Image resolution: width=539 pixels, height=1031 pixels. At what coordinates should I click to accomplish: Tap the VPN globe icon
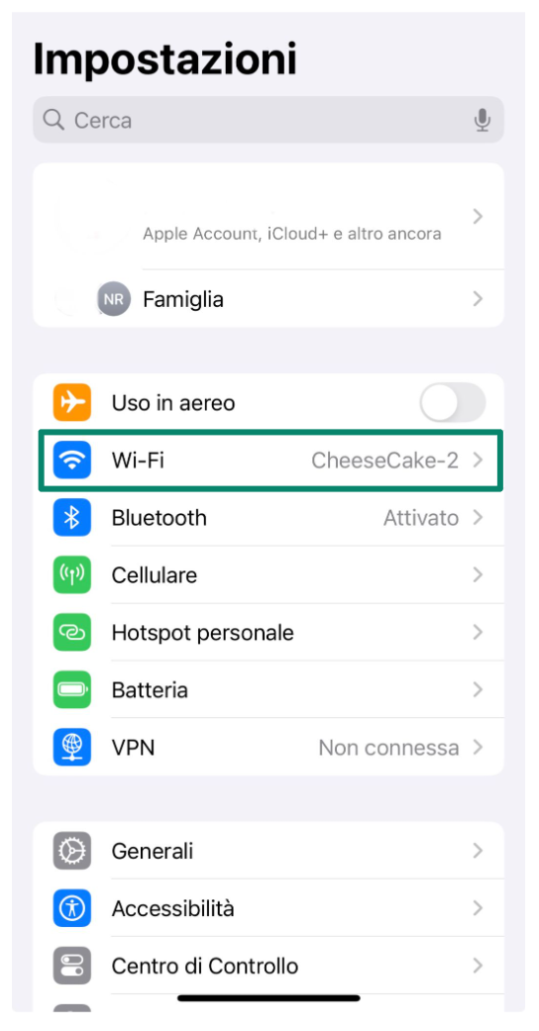[x=71, y=747]
